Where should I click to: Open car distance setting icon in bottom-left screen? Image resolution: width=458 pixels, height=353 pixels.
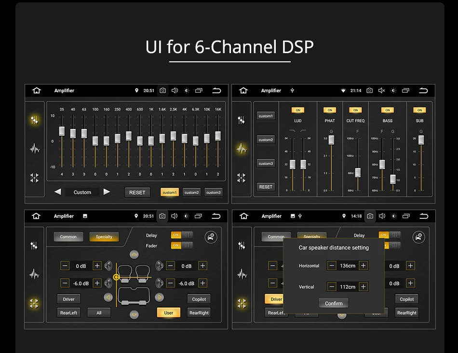coord(211,237)
